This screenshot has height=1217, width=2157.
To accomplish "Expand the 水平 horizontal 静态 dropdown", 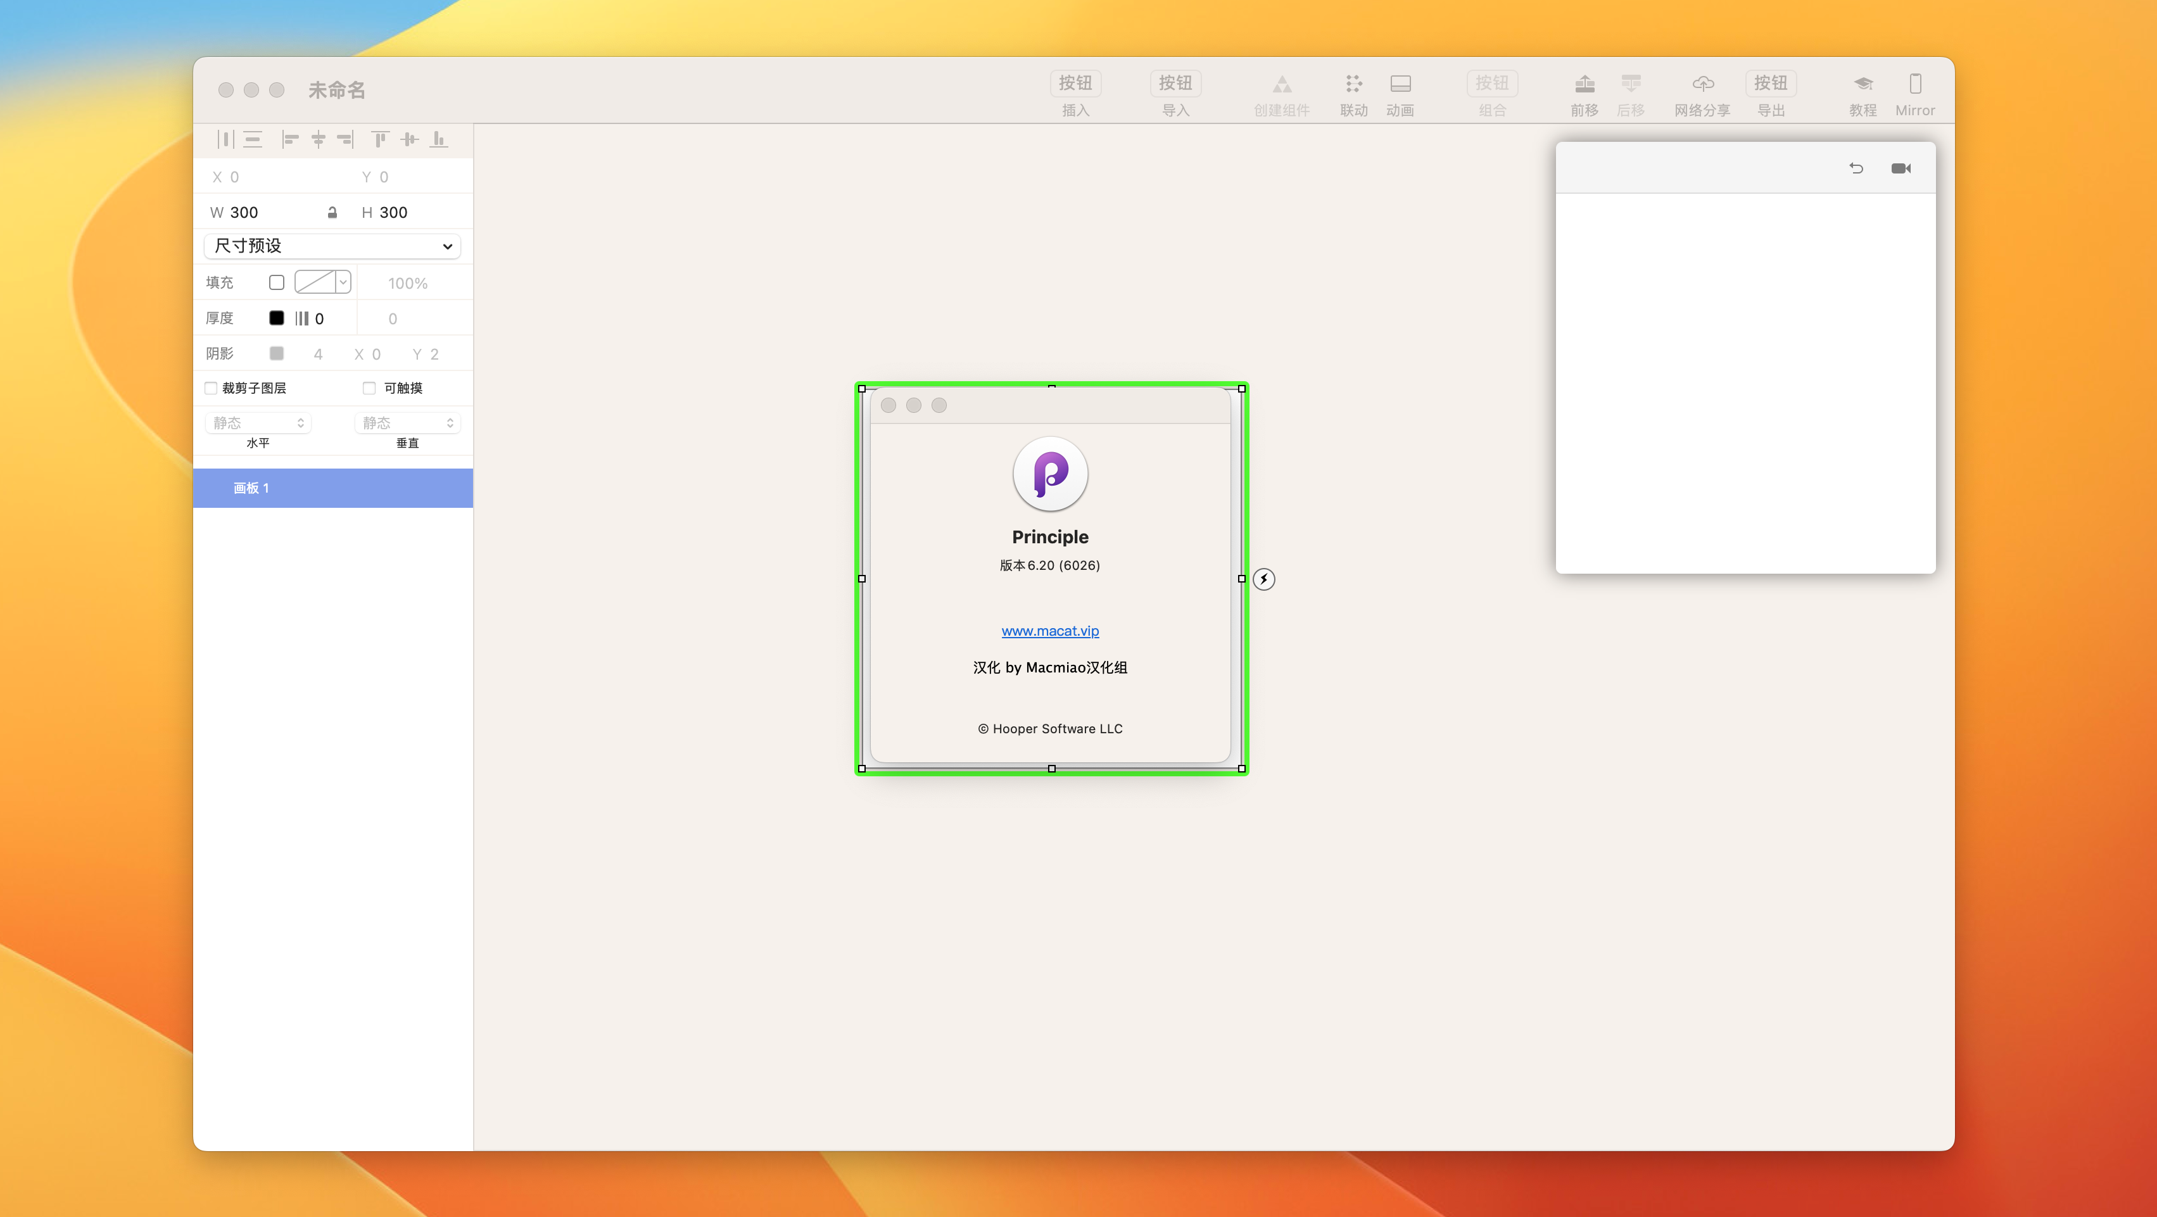I will tap(258, 424).
